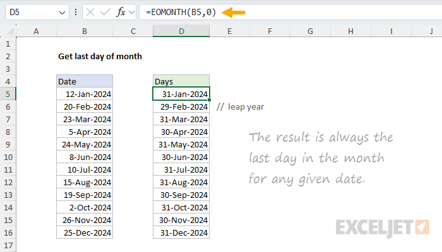
Task: Select cell with 30-Nov-2024
Action: (x=181, y=220)
